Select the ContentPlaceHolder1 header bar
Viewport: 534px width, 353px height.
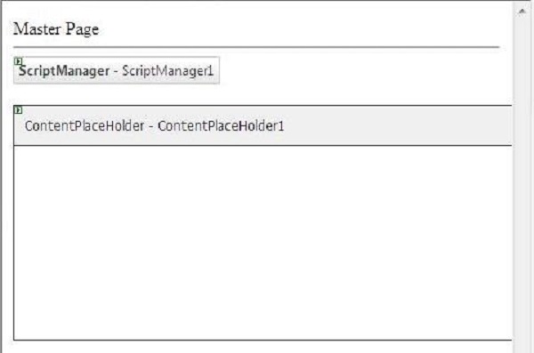pyautogui.click(x=263, y=125)
